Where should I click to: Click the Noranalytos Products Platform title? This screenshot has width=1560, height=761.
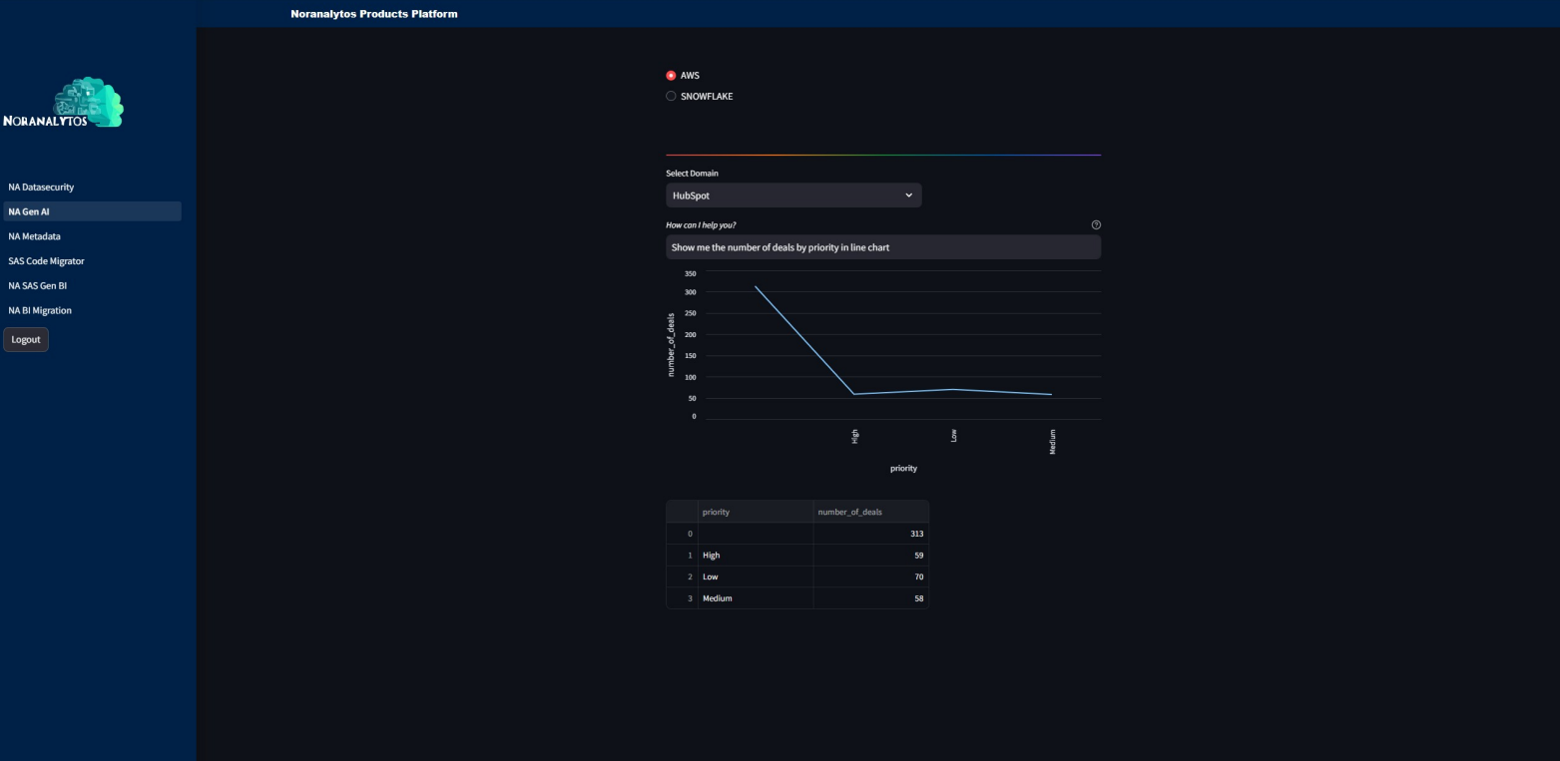click(x=374, y=13)
